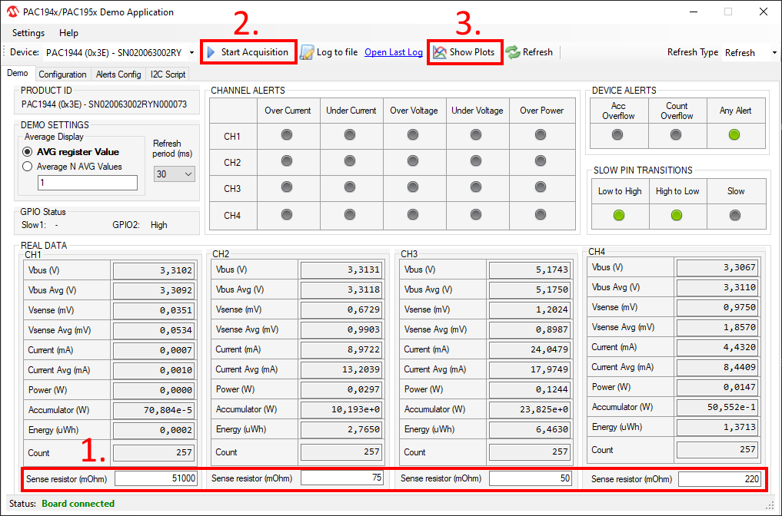Click the CH1 Vbus (V) value field
Viewport: 782px width, 516px height.
click(154, 270)
